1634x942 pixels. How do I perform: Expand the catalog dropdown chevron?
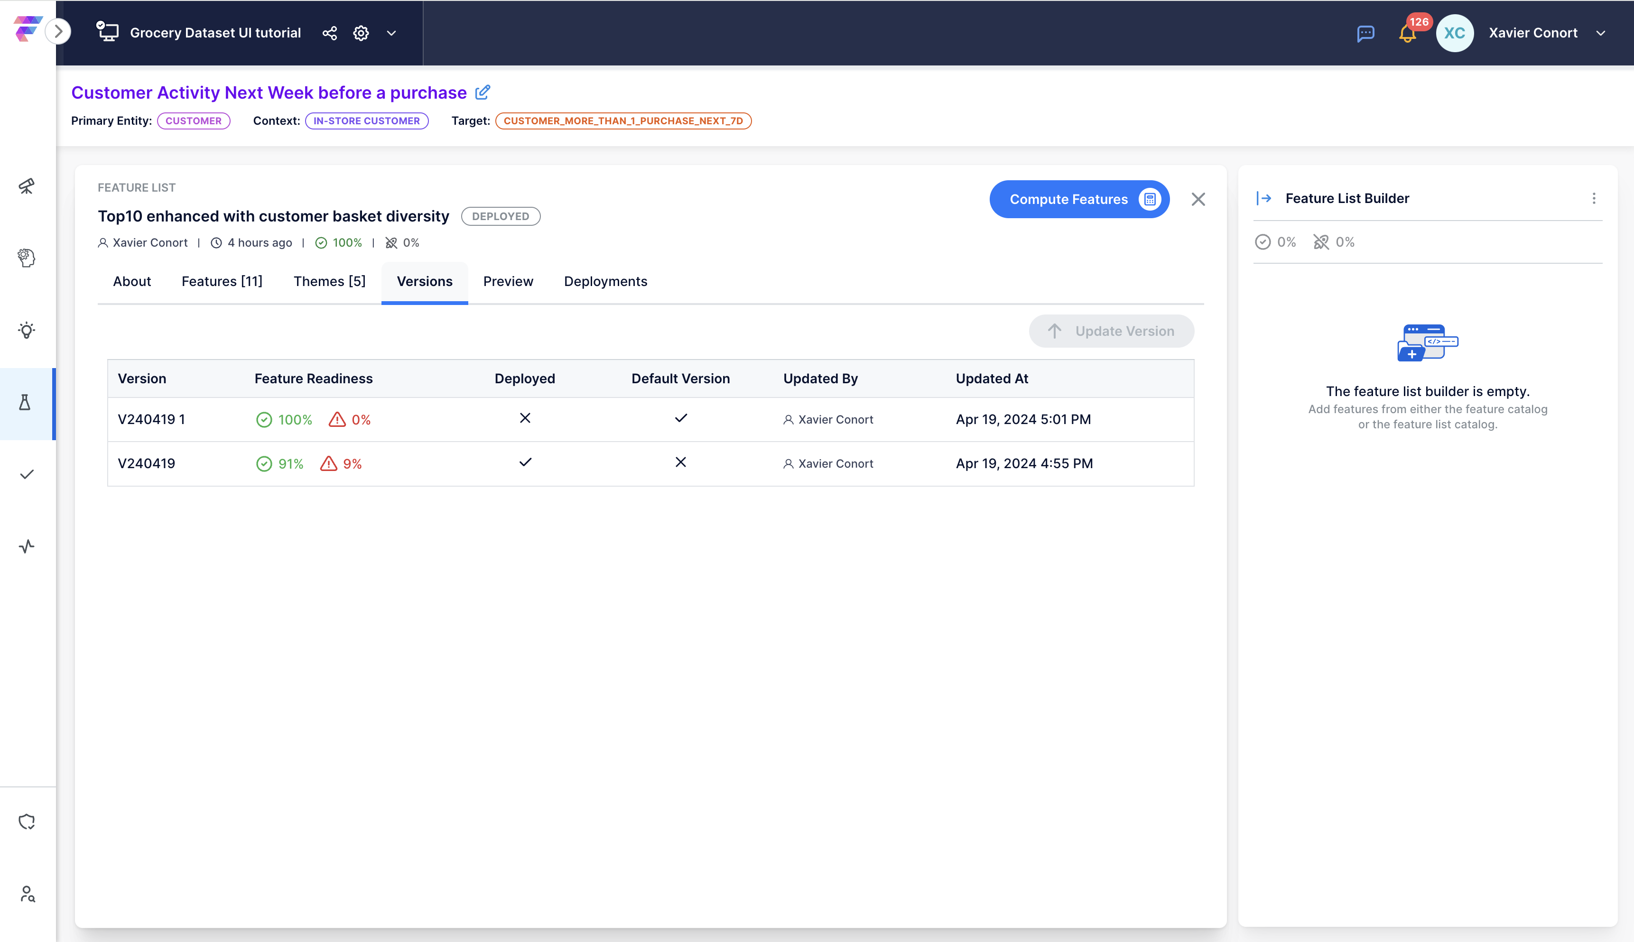(x=391, y=33)
